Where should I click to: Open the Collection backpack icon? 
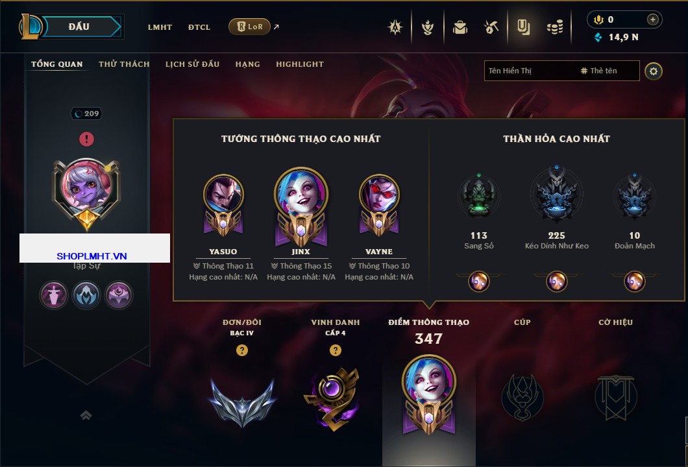click(460, 27)
